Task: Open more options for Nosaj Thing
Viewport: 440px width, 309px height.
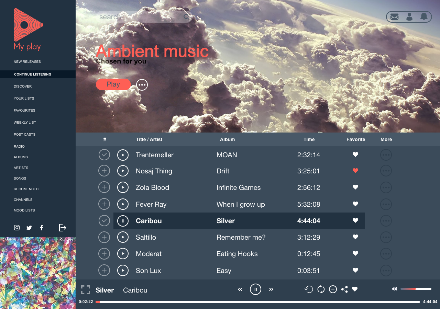Action: [386, 171]
